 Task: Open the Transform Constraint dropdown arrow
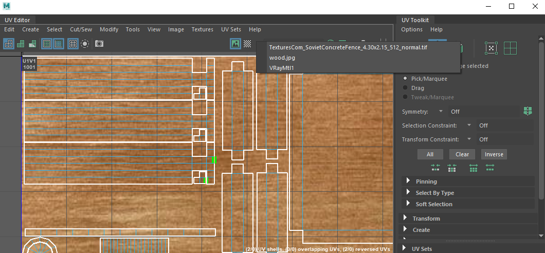pyautogui.click(x=469, y=139)
